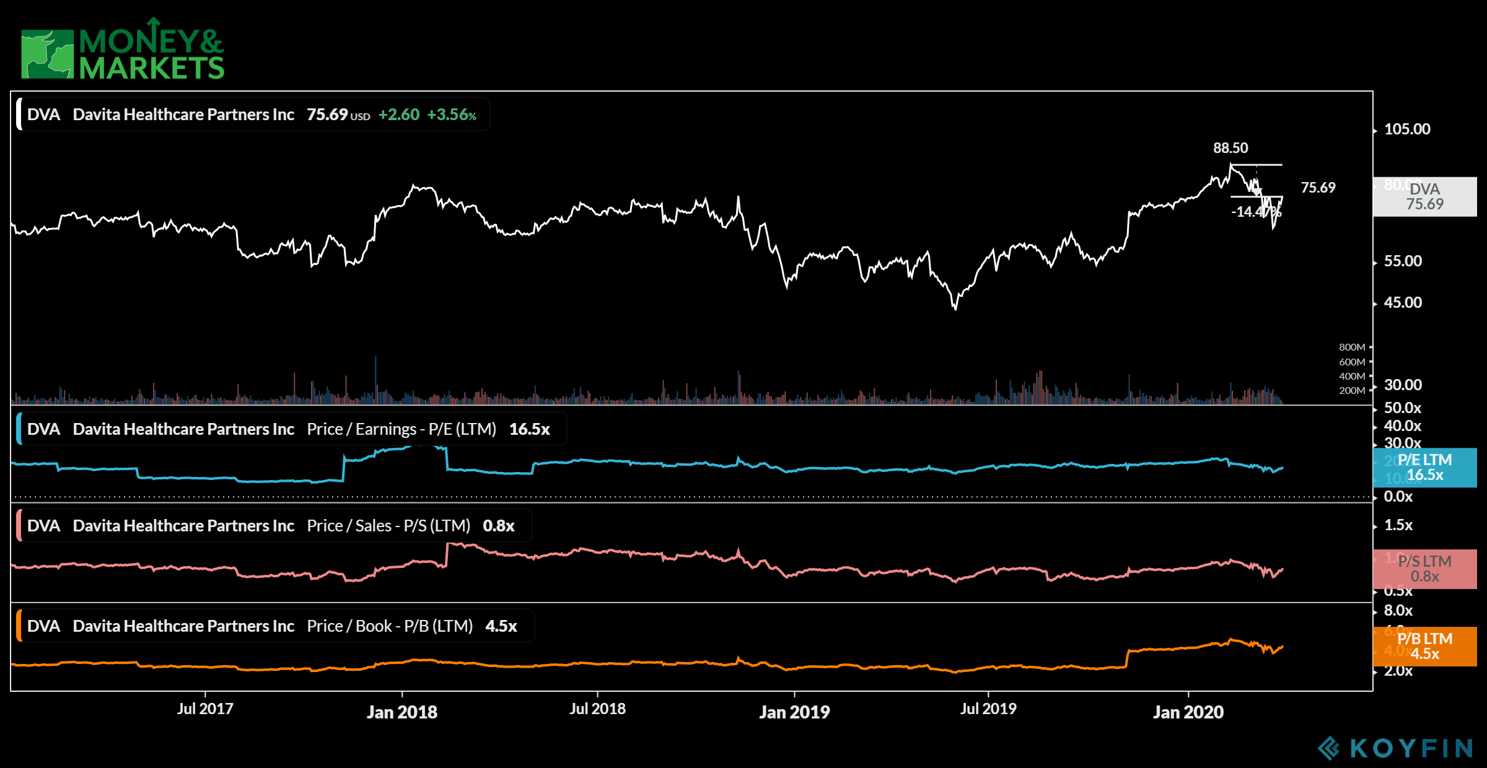1487x768 pixels.
Task: Select the Price / Sales P/S legend label
Action: [x=274, y=526]
